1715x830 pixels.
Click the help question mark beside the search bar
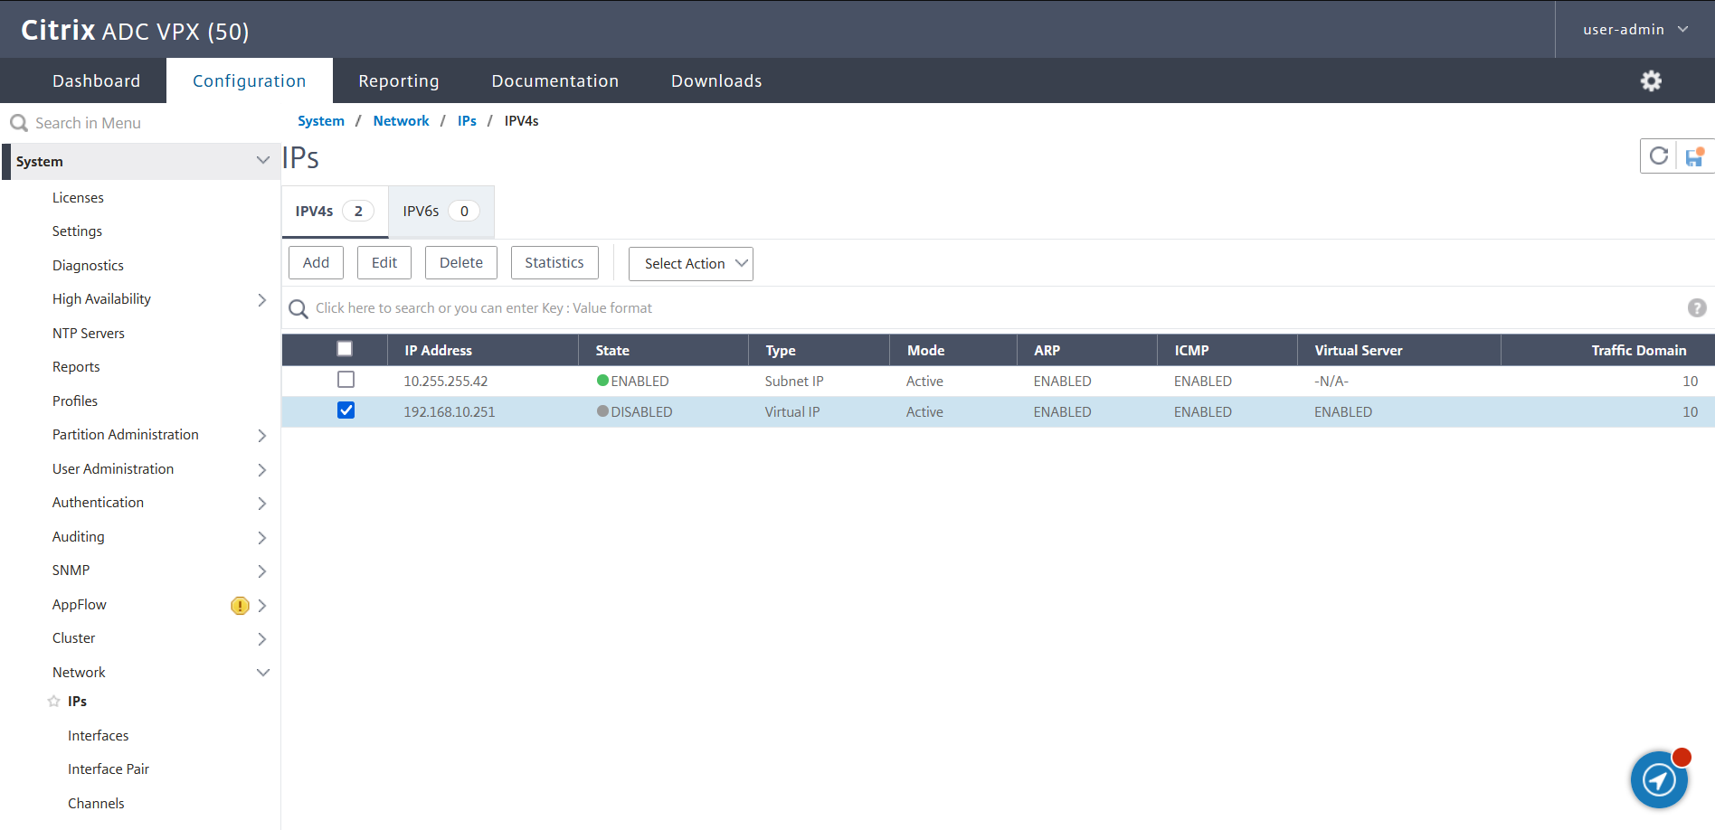(x=1696, y=307)
